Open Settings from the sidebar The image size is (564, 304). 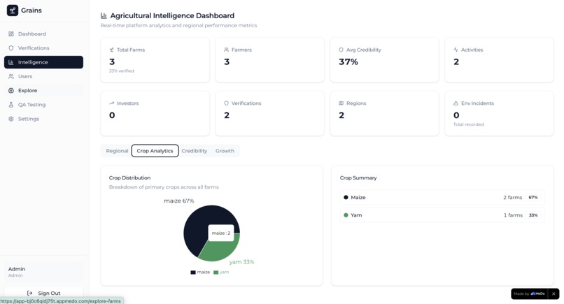(43, 119)
